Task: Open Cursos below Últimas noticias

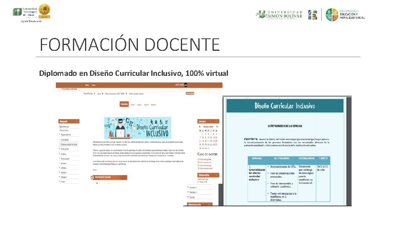Action: point(192,197)
